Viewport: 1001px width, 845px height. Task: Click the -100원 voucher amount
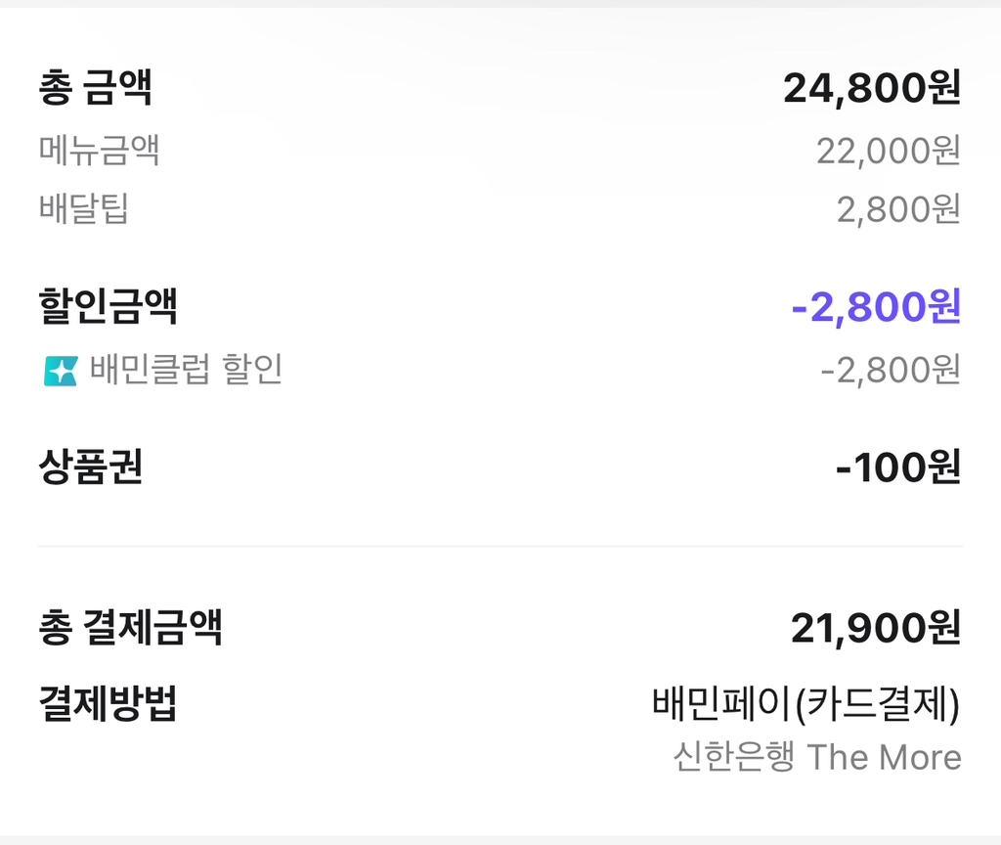pyautogui.click(x=897, y=467)
